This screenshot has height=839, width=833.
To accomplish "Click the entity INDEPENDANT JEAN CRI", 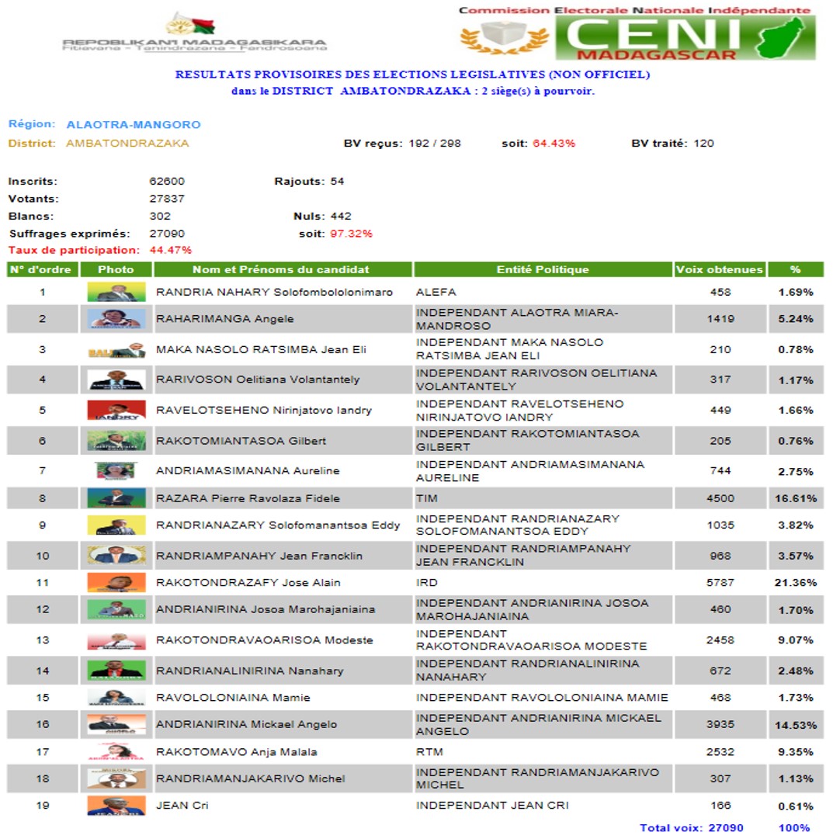I will (x=492, y=806).
